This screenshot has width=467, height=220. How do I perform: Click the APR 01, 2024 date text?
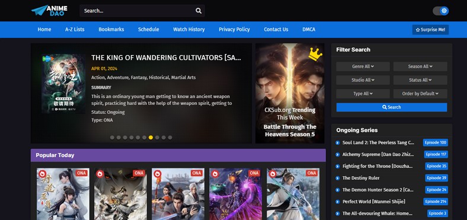pyautogui.click(x=104, y=69)
